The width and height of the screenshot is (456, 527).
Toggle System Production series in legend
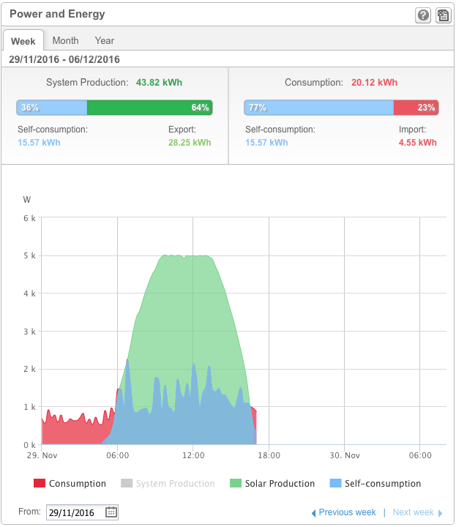(x=175, y=484)
